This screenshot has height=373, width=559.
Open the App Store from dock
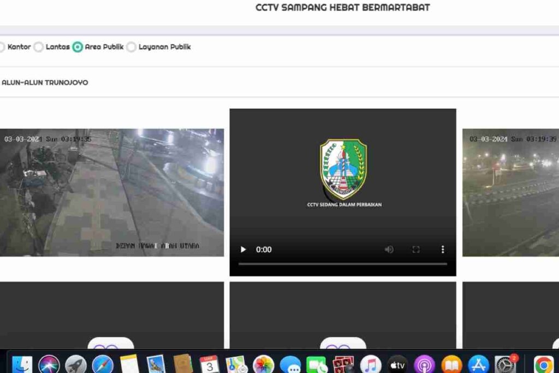[478, 364]
